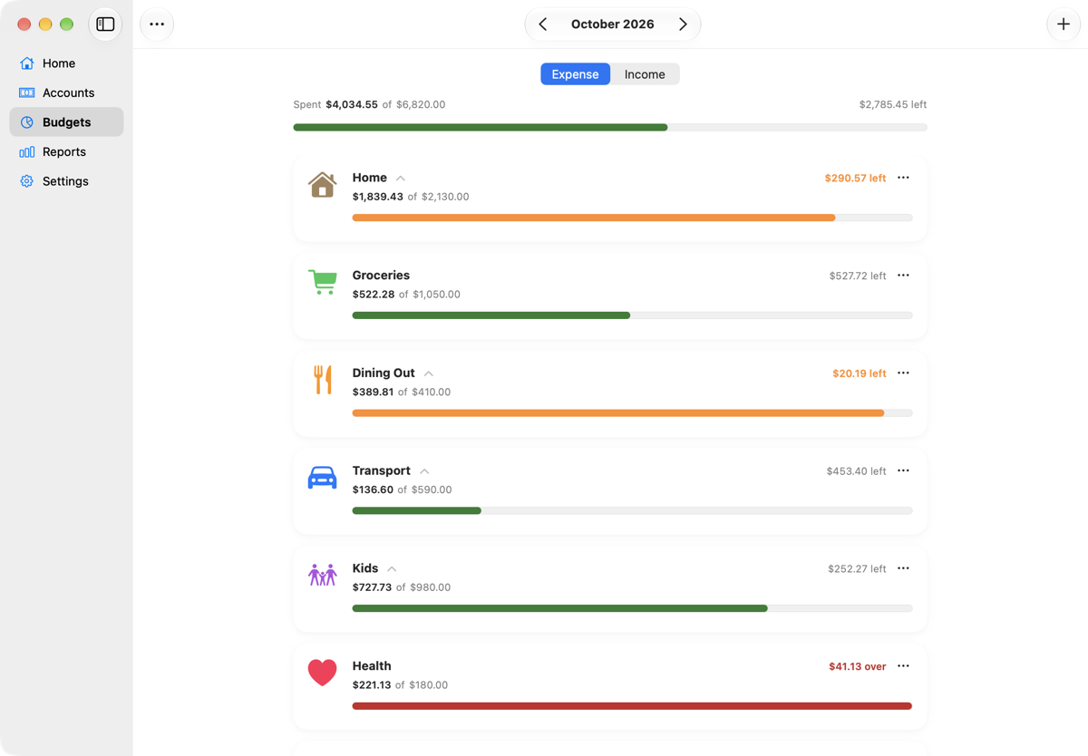Collapse the Kids category chevron
The width and height of the screenshot is (1088, 756).
click(x=392, y=569)
